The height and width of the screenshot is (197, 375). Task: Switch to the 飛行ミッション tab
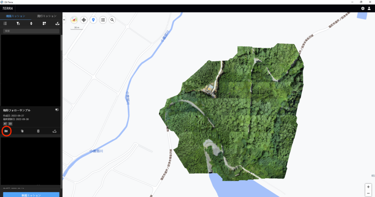47,16
